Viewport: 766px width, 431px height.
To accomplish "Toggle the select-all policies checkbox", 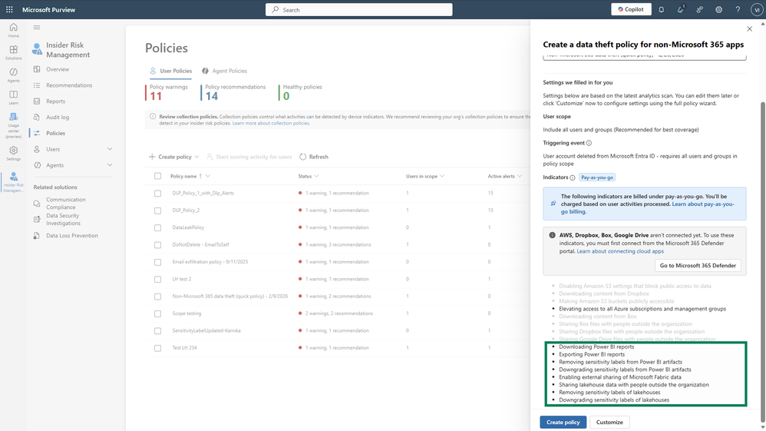I will coord(157,176).
